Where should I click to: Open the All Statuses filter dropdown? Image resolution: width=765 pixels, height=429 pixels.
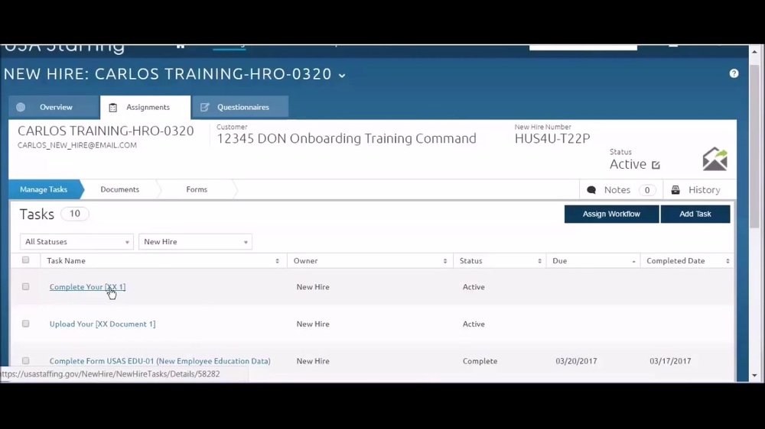[x=76, y=241]
